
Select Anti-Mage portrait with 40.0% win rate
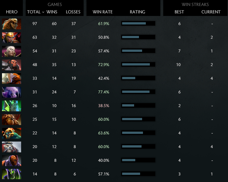[11, 161]
